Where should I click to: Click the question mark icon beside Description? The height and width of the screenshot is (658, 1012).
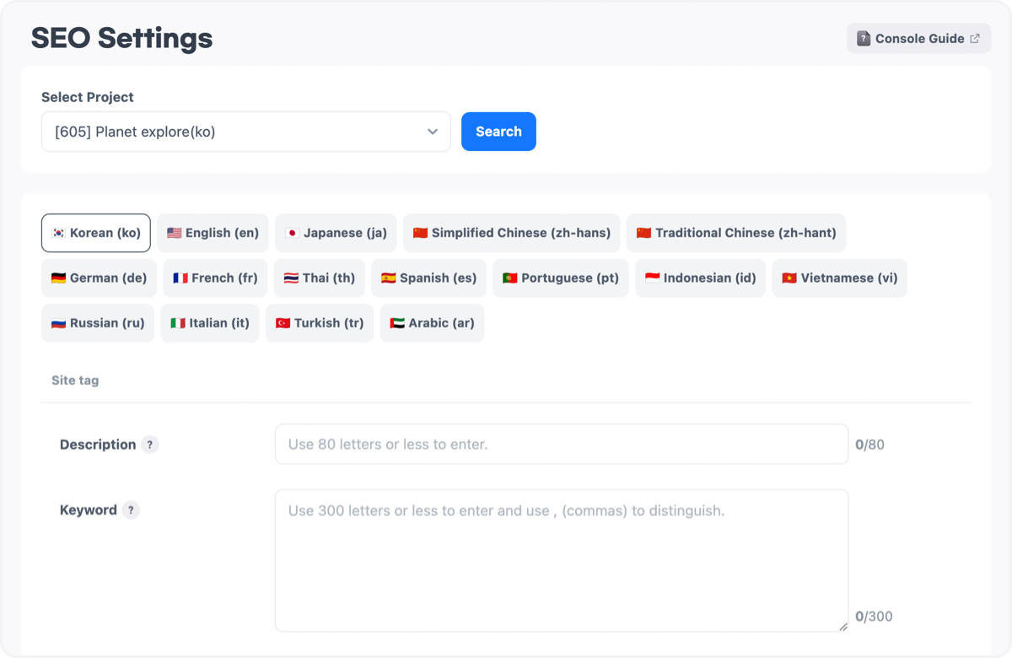[150, 445]
